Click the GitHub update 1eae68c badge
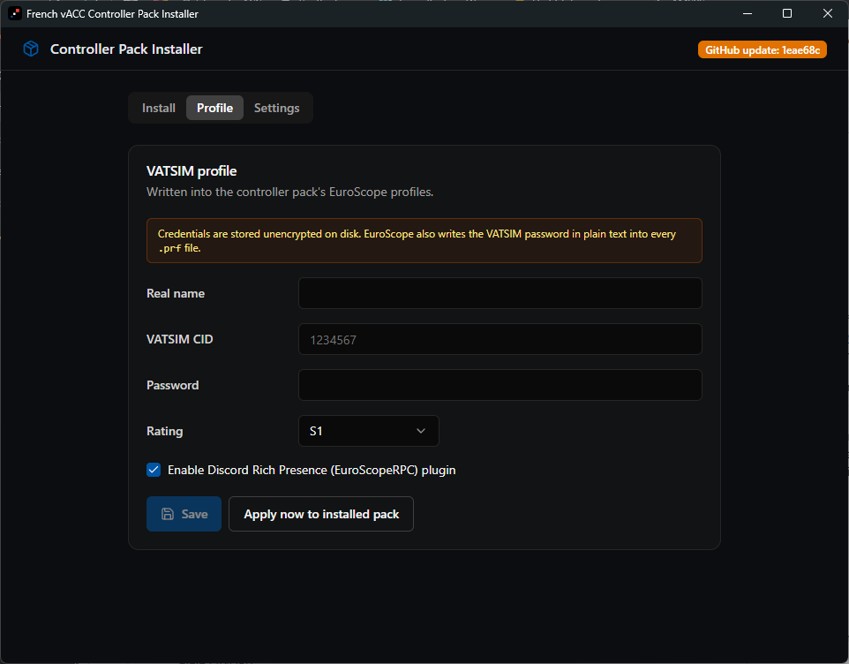This screenshot has width=849, height=664. click(x=762, y=49)
